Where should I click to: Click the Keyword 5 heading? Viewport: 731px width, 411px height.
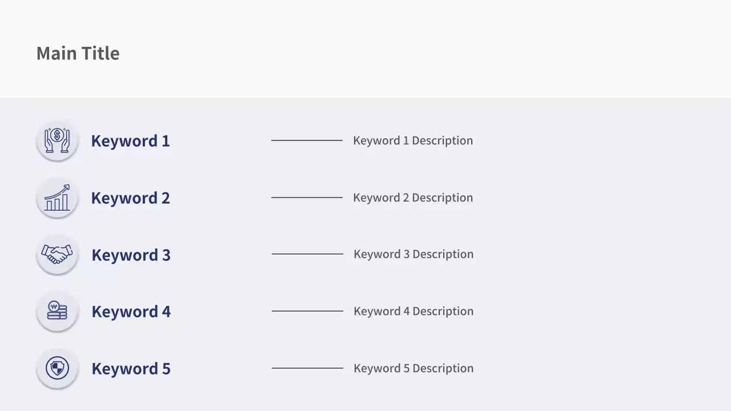[x=131, y=368]
